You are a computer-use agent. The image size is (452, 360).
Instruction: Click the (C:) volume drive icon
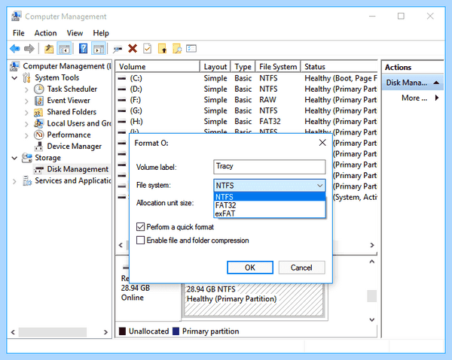[x=122, y=78]
